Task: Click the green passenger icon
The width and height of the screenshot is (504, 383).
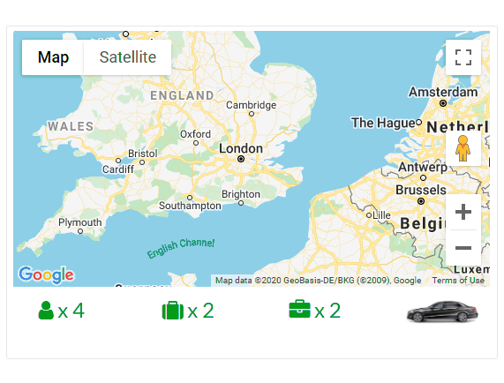Action: click(x=46, y=311)
